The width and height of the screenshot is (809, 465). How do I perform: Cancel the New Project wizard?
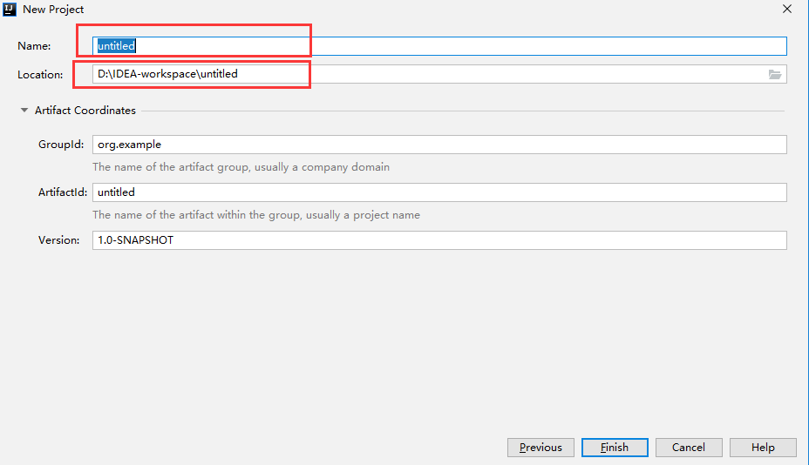pos(689,448)
